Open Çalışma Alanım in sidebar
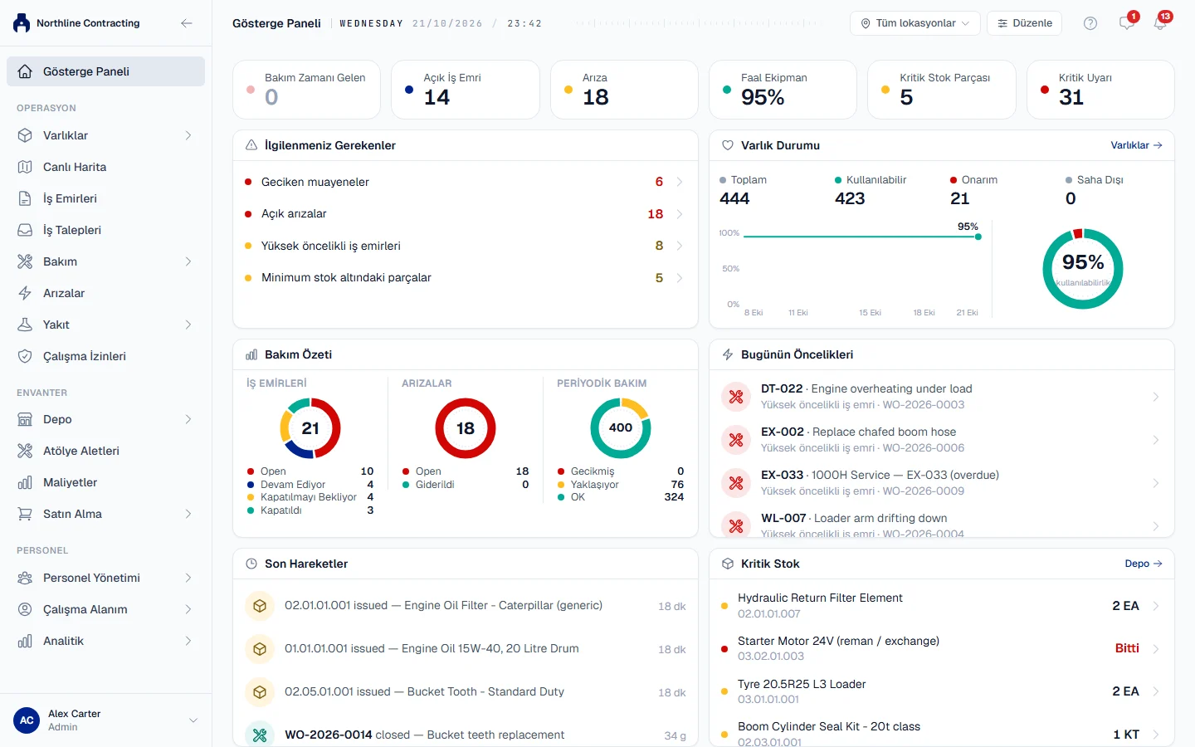This screenshot has height=747, width=1195. [x=105, y=609]
